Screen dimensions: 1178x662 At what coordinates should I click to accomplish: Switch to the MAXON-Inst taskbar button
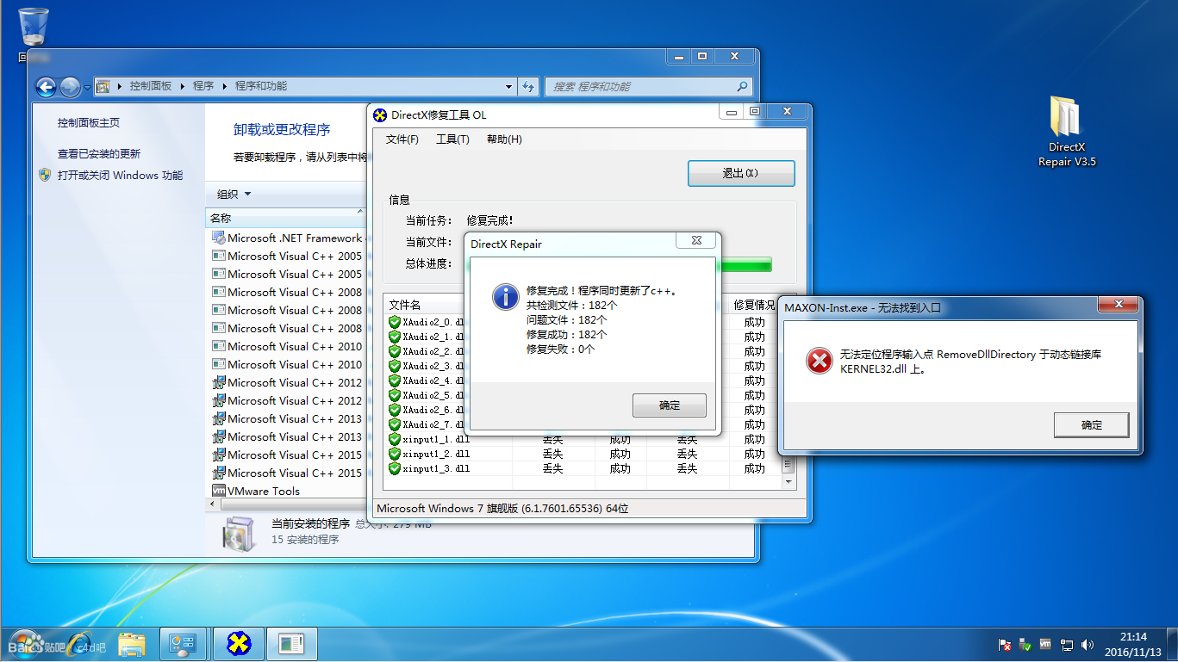coord(292,644)
